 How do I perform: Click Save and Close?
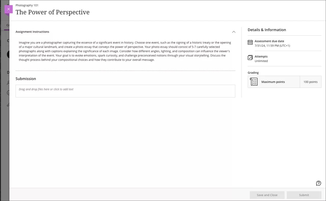(267, 195)
